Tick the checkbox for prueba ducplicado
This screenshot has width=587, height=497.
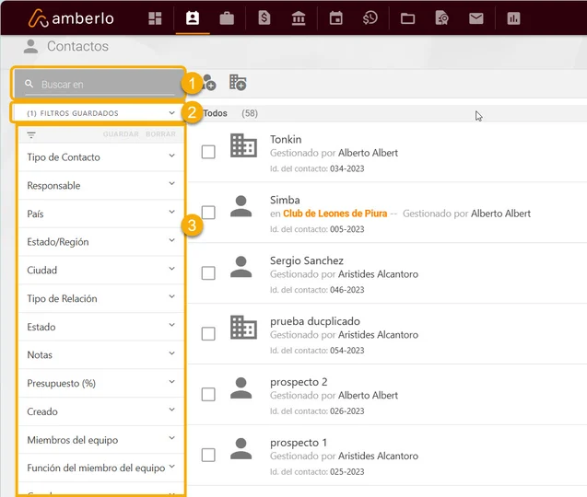pos(208,333)
